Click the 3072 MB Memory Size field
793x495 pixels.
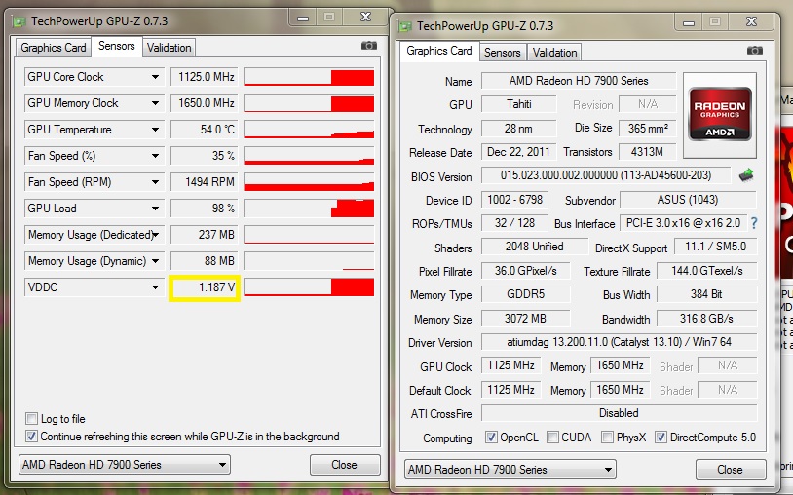click(525, 318)
